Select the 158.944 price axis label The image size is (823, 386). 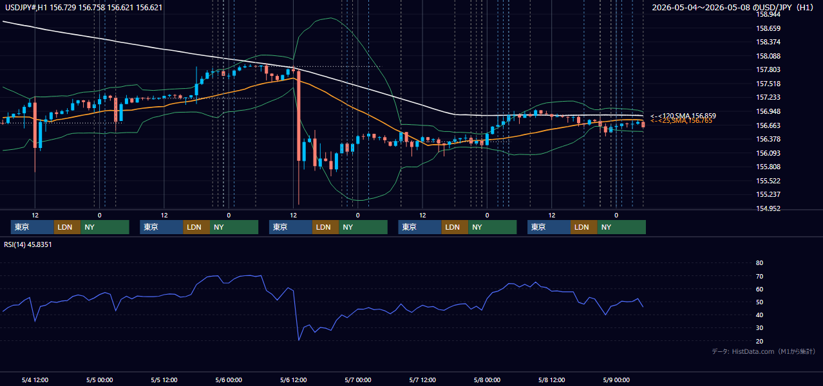tap(768, 14)
